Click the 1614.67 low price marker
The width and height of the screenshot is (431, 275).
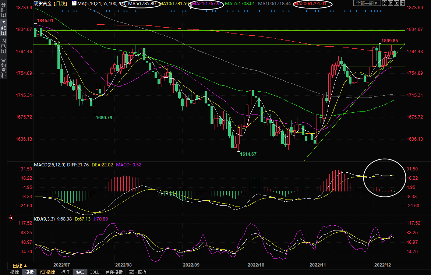248,154
